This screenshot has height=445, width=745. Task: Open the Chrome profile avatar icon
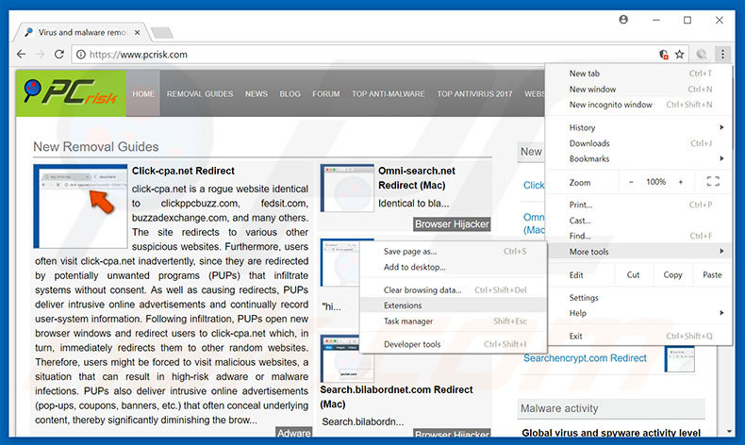[623, 20]
